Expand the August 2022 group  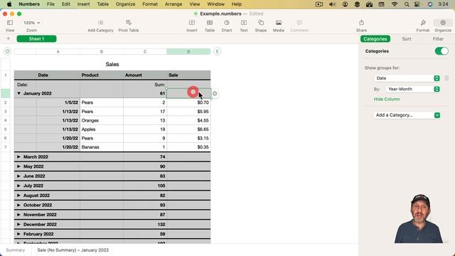tap(19, 196)
